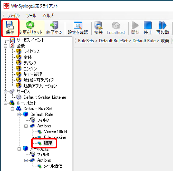Image resolution: width=173 pixels, height=171 pixels.
Task: Click the green Reset Changes (変更をリセット) icon
Action: (30, 25)
